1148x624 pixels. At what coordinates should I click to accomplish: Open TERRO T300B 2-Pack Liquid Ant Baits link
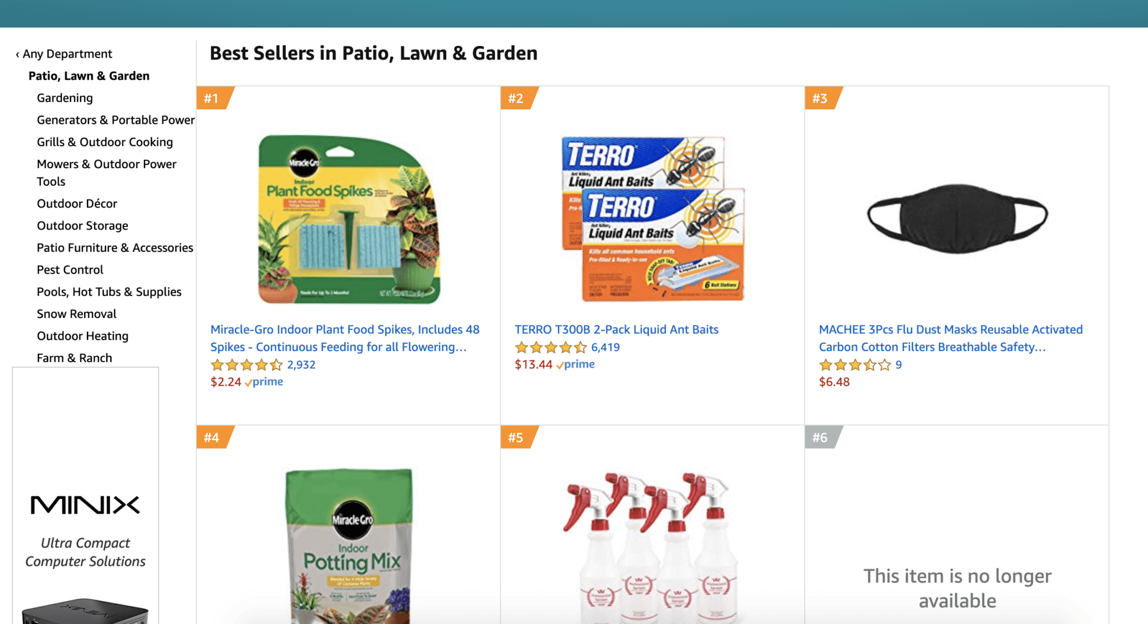click(616, 330)
